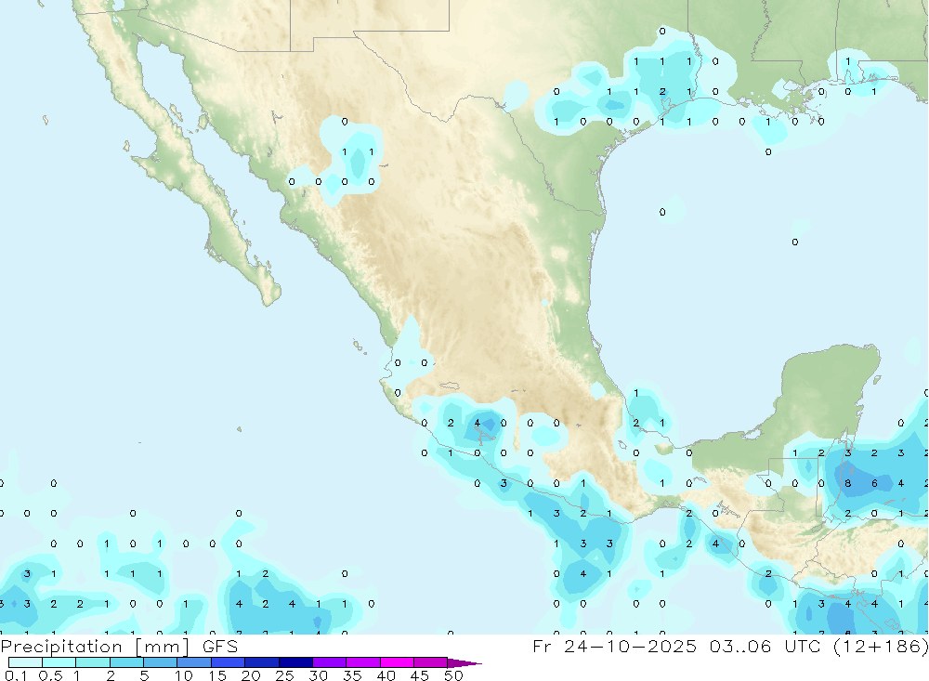Screen dimensions: 929x681
Task: Click the '0.1' legend scale label
Action: click(x=16, y=675)
